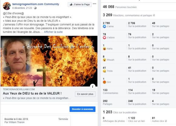Viewport: 176px width, 126px height.
Task: Click the 8 décembre, 21:23 timestamp
Action: 22,8
